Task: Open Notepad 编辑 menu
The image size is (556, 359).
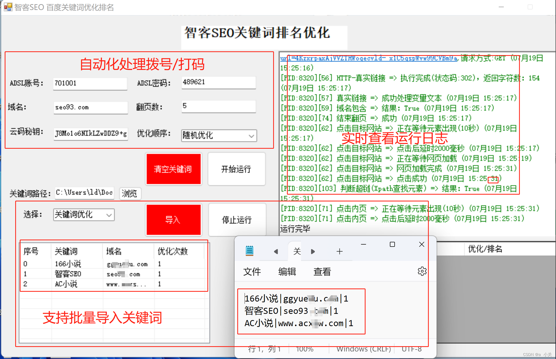Action: tap(287, 272)
